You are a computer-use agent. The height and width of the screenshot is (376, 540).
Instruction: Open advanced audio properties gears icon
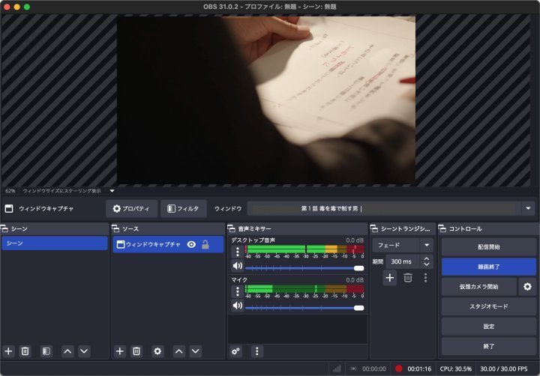click(x=236, y=351)
